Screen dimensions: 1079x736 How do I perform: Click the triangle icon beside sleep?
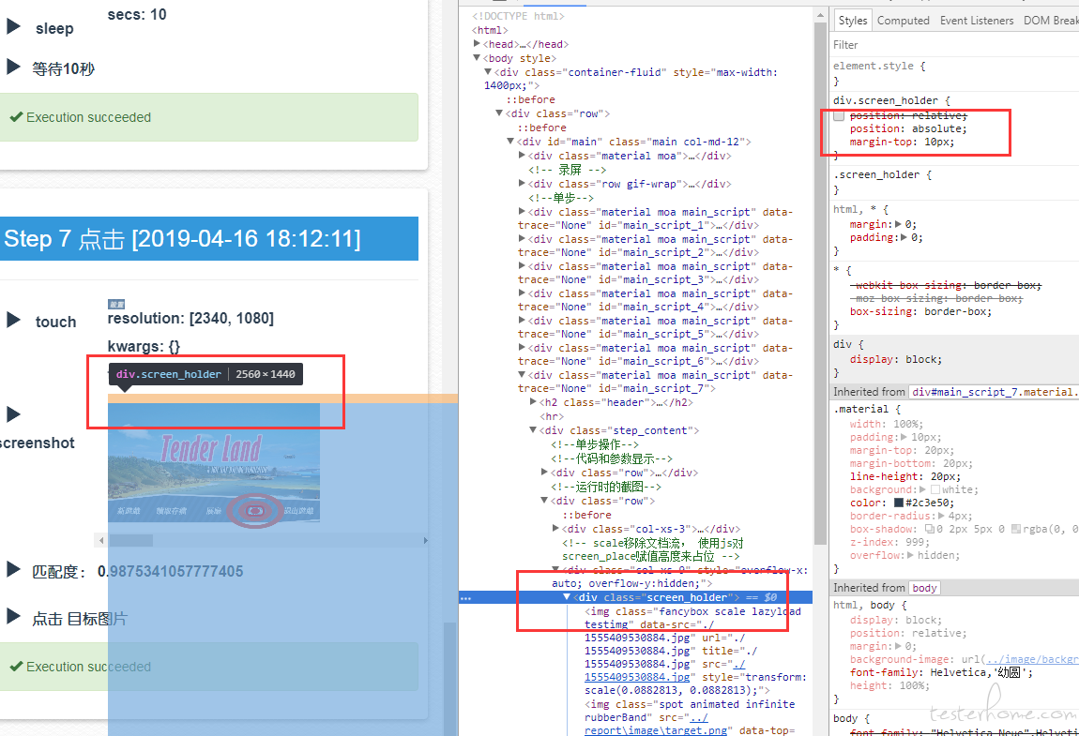[13, 27]
